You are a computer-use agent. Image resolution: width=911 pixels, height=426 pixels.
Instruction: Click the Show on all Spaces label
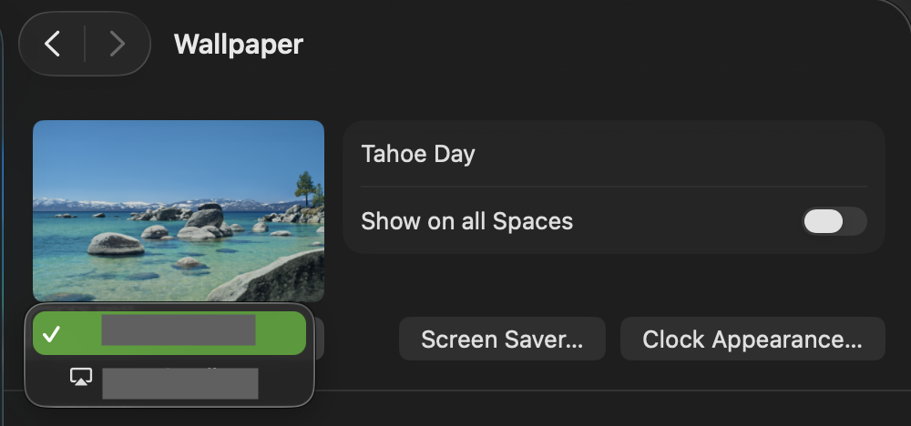(466, 221)
